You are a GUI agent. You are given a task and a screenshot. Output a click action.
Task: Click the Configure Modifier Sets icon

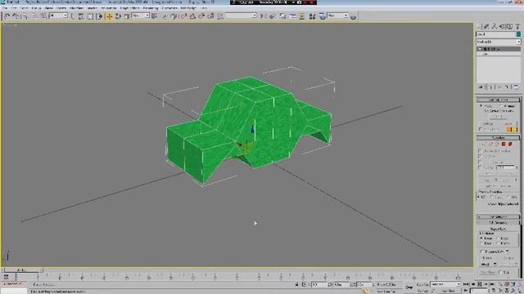pos(516,87)
